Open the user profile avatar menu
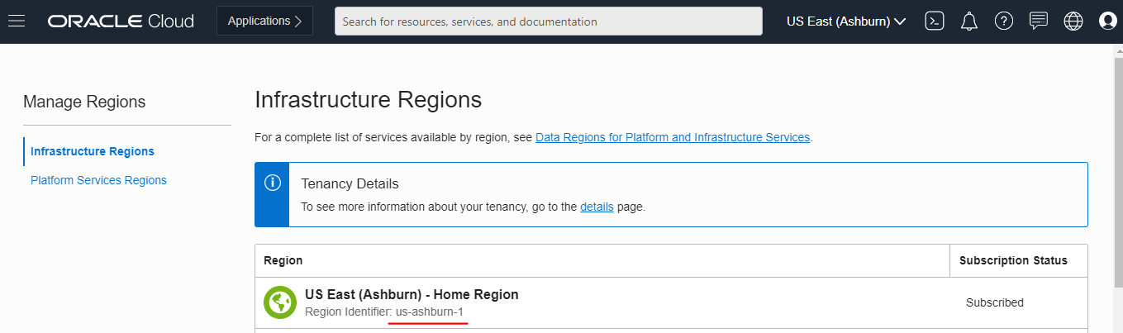The height and width of the screenshot is (333, 1123). click(x=1108, y=21)
